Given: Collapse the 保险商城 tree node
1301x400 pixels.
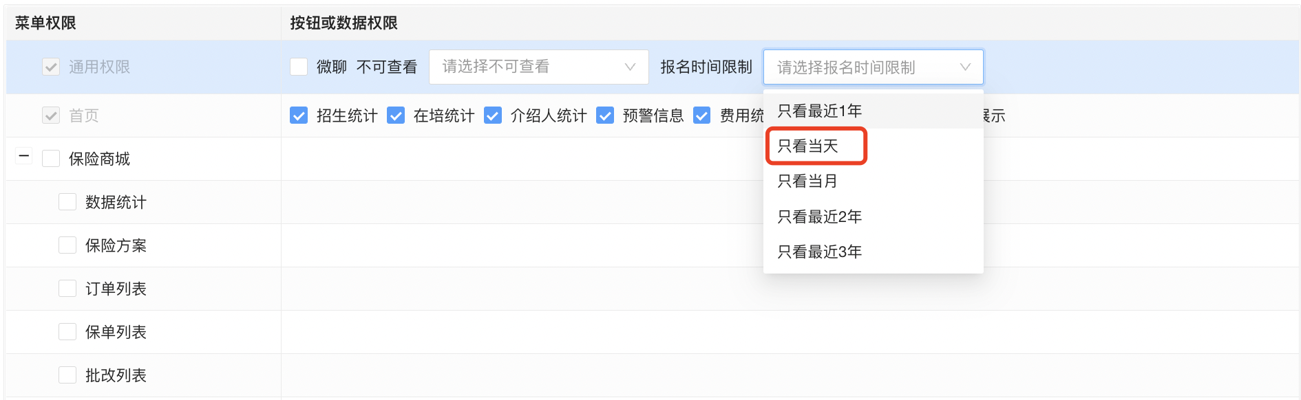Looking at the screenshot, I should pos(23,157).
